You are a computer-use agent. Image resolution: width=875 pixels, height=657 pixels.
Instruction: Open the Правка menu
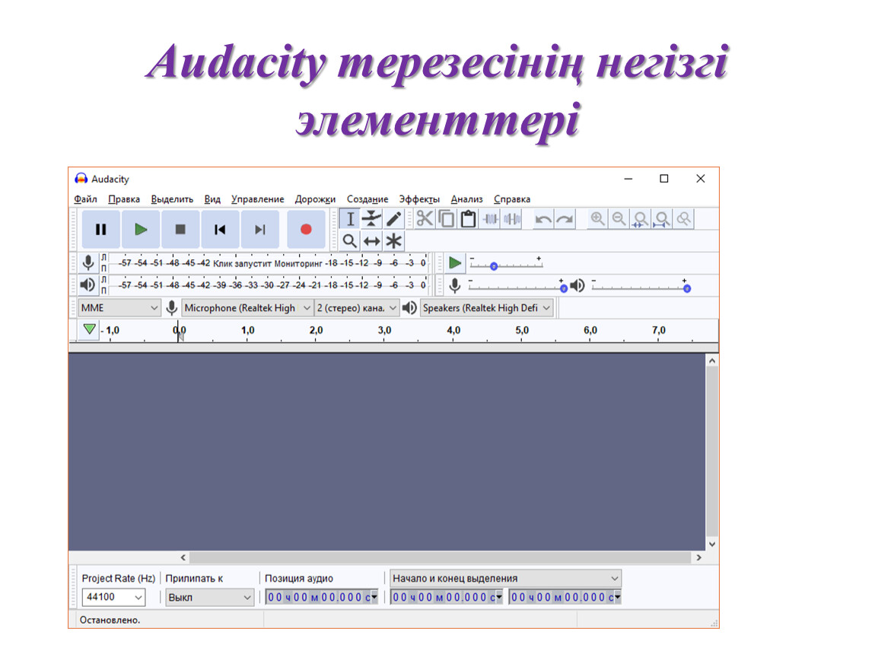coord(124,199)
